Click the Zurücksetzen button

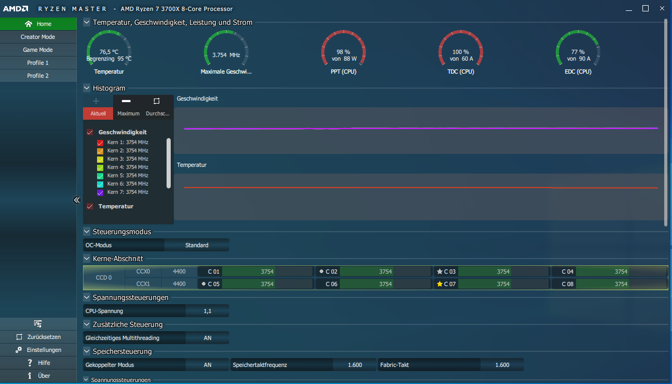pyautogui.click(x=38, y=337)
